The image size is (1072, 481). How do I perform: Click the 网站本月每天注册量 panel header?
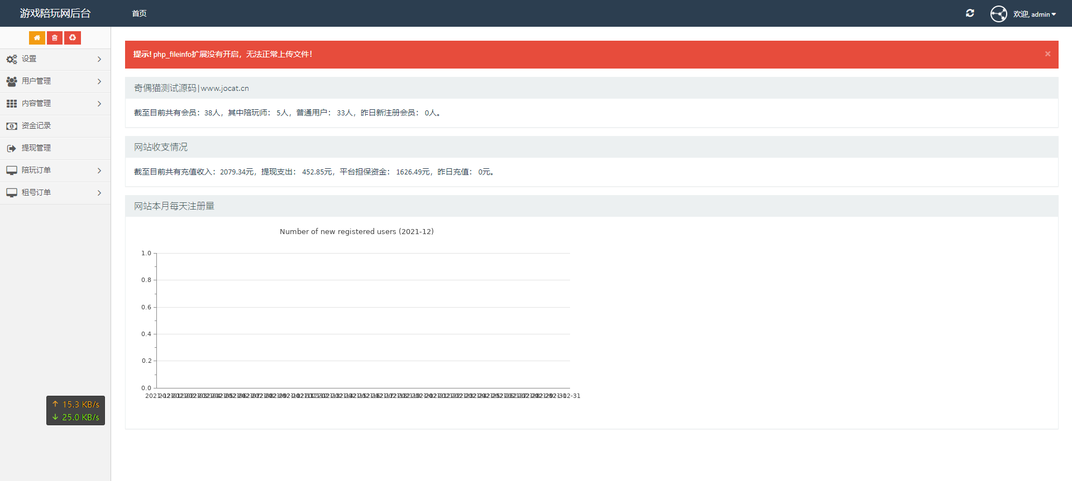591,206
